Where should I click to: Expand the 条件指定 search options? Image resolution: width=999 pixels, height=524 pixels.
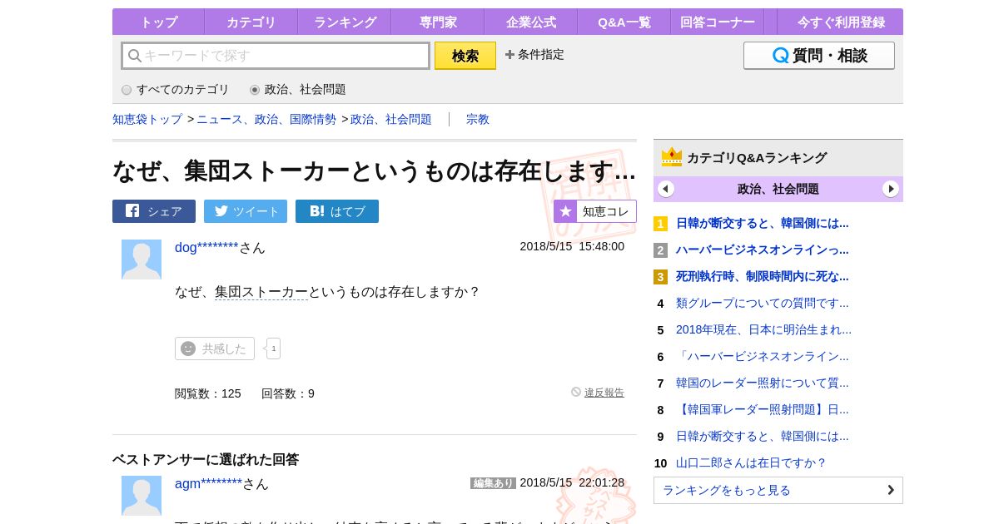pyautogui.click(x=534, y=55)
